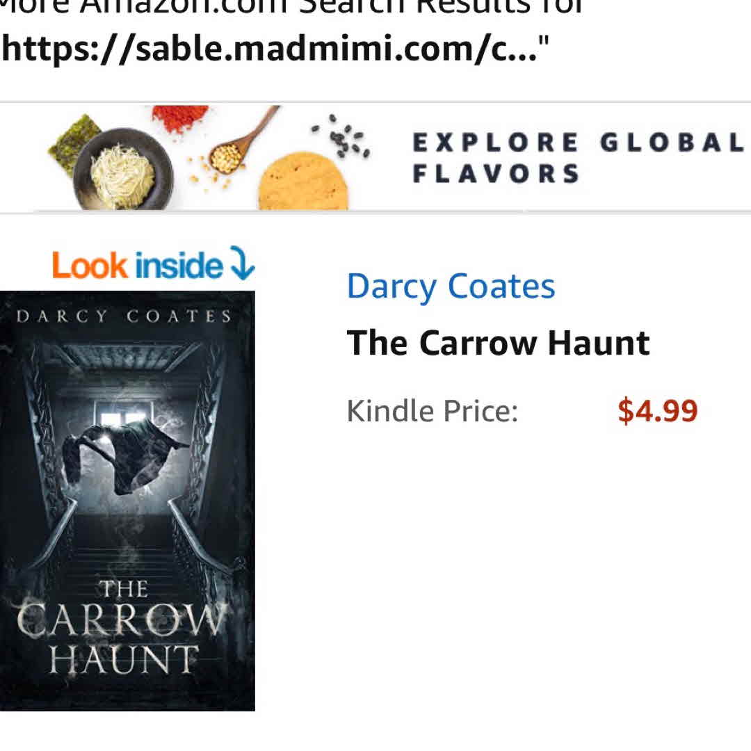Open the Explore Global Flavors ad text
The height and width of the screenshot is (751, 751).
[x=578, y=158]
